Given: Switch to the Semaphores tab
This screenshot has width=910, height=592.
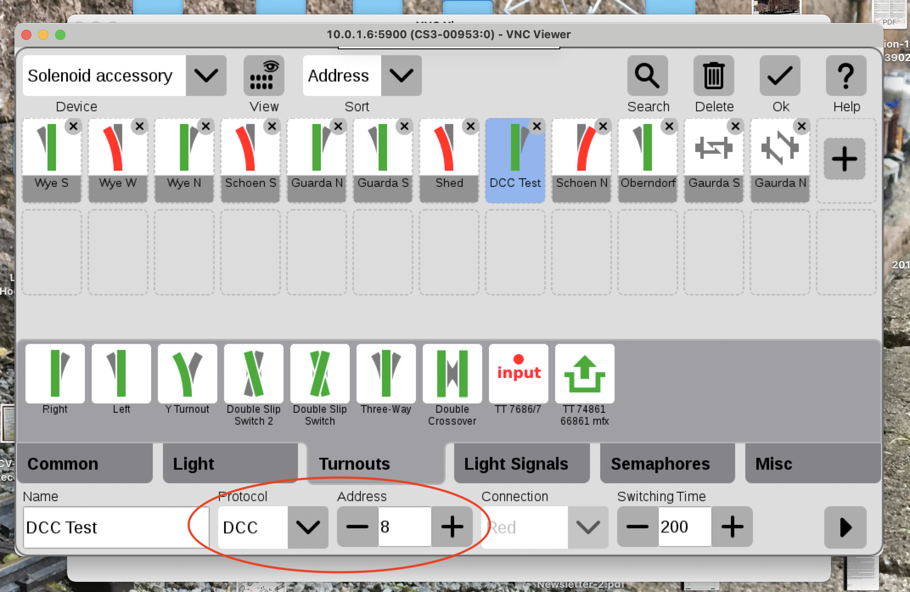Looking at the screenshot, I should coord(668,463).
